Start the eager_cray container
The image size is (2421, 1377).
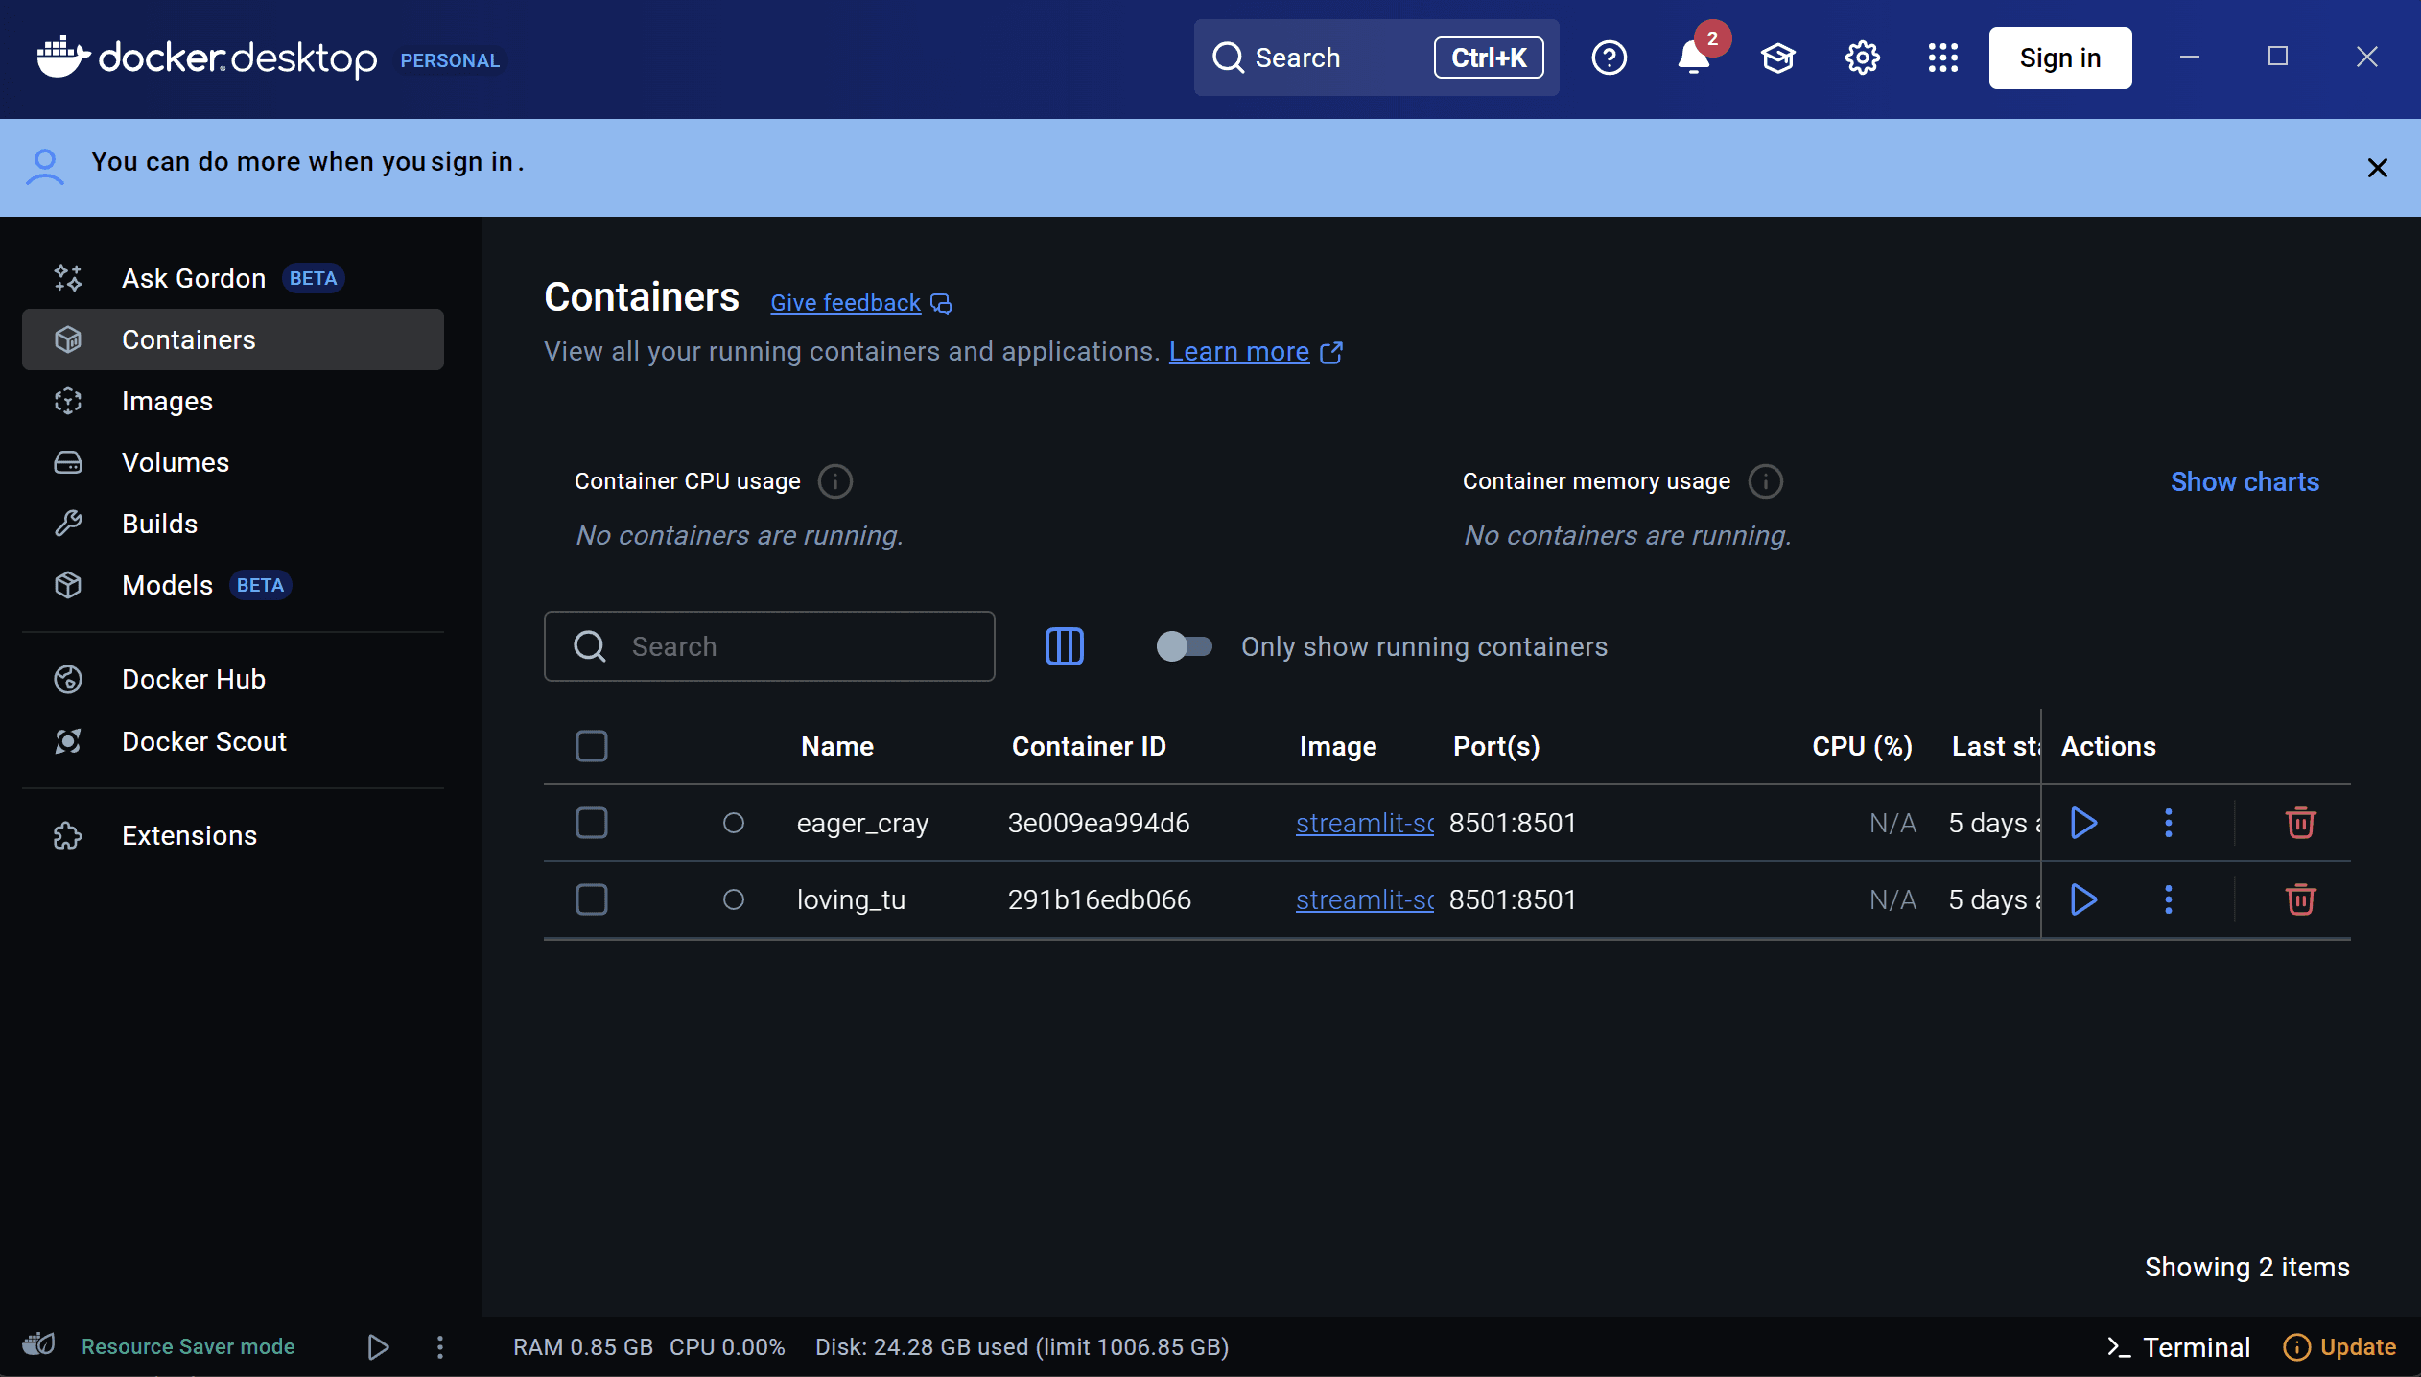click(2083, 823)
